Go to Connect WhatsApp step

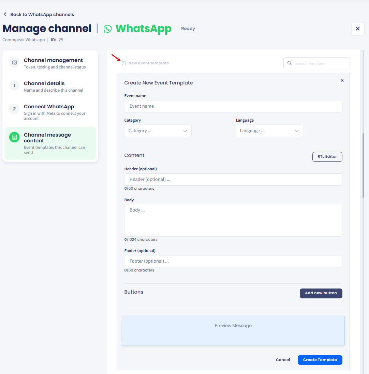point(50,112)
